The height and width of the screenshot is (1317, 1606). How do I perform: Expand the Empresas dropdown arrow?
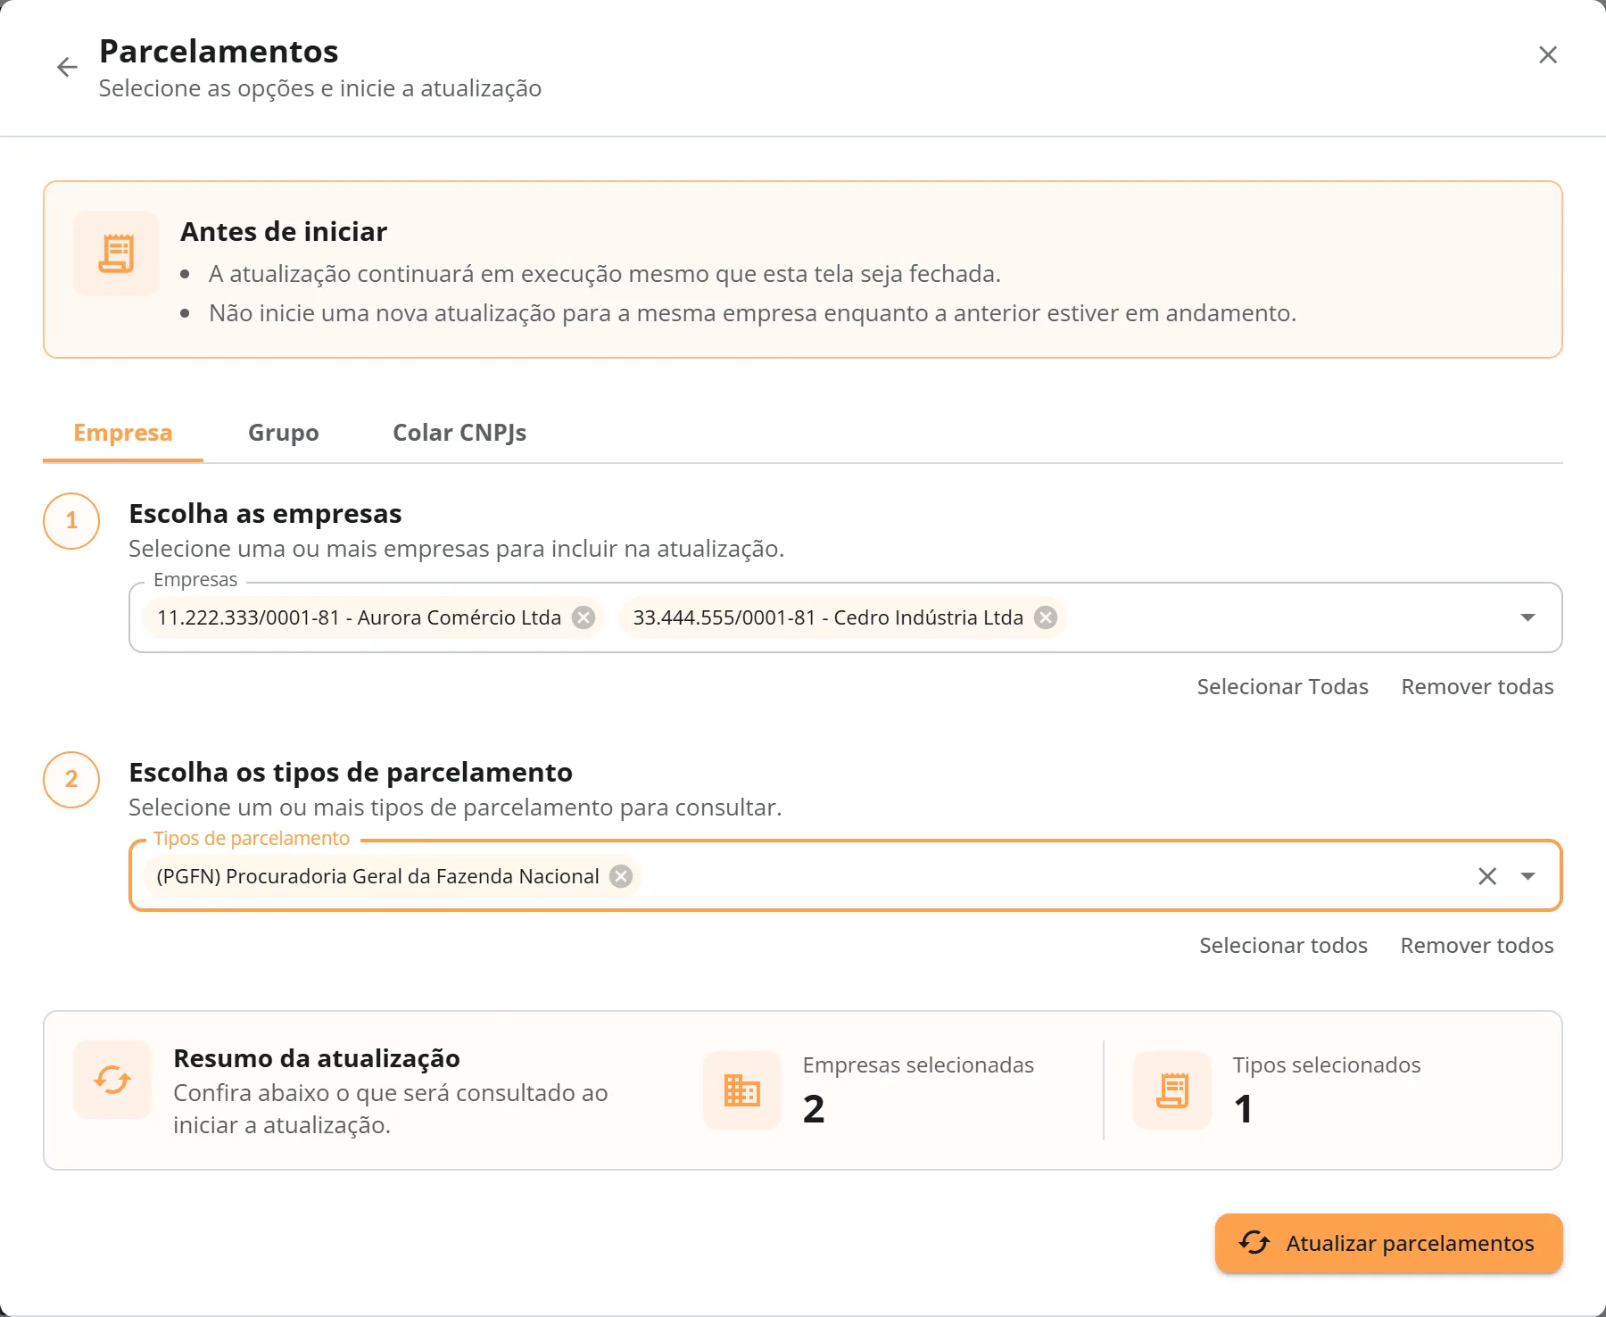pyautogui.click(x=1527, y=617)
